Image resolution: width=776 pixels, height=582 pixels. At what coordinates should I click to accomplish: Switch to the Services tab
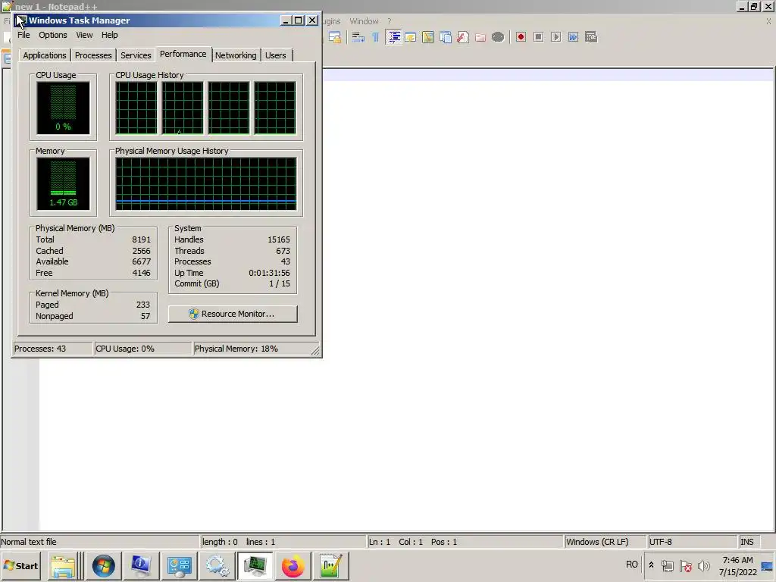click(x=136, y=55)
